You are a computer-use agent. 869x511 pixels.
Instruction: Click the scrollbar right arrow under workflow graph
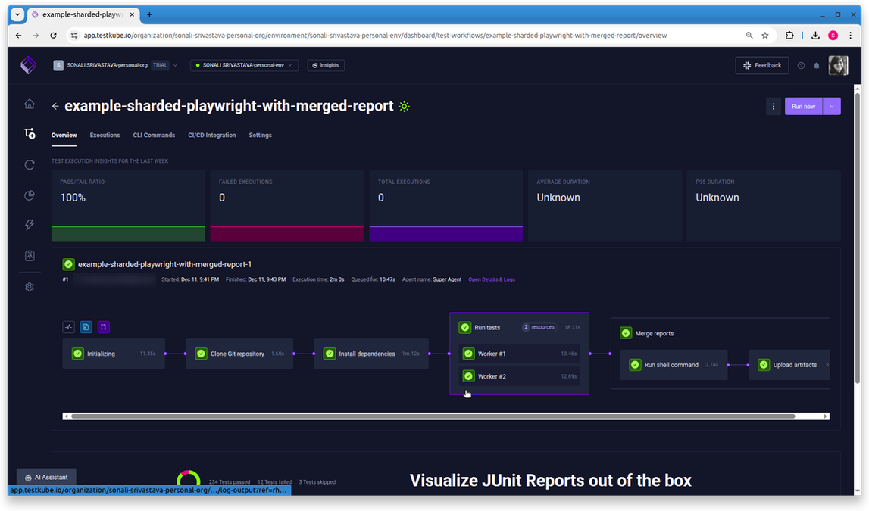tap(826, 416)
